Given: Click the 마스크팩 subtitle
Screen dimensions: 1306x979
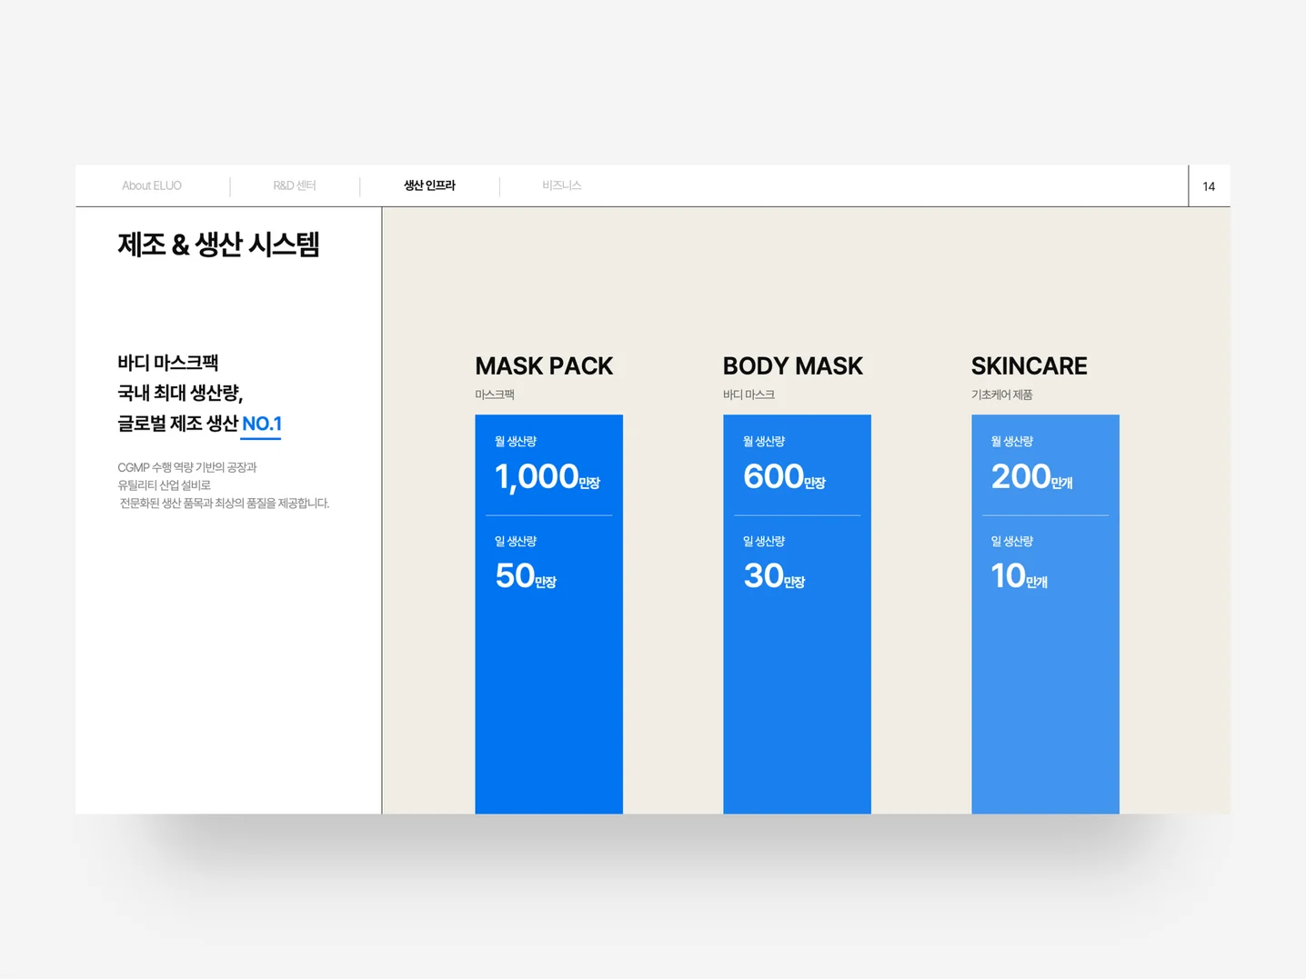Looking at the screenshot, I should pos(495,395).
